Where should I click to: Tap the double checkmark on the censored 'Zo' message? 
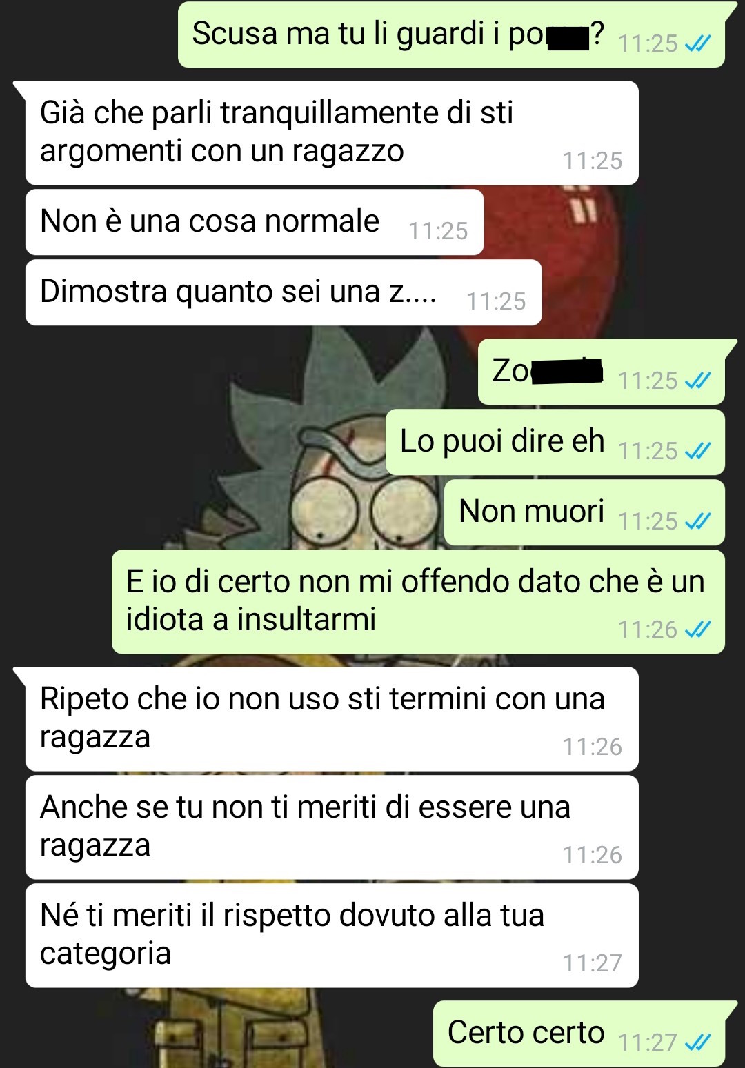coord(697,381)
